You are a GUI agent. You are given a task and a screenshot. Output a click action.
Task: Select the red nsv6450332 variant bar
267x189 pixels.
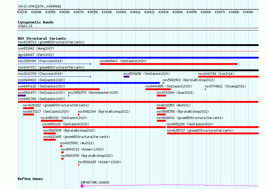52,121
